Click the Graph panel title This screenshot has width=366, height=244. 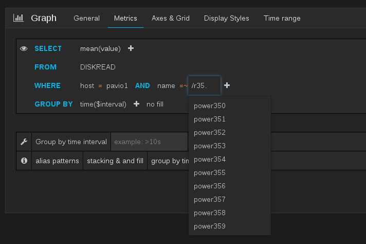pos(44,18)
